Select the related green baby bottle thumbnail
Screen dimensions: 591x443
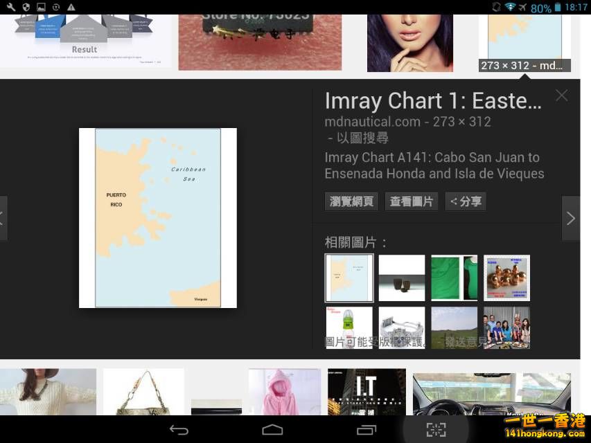[x=349, y=327]
